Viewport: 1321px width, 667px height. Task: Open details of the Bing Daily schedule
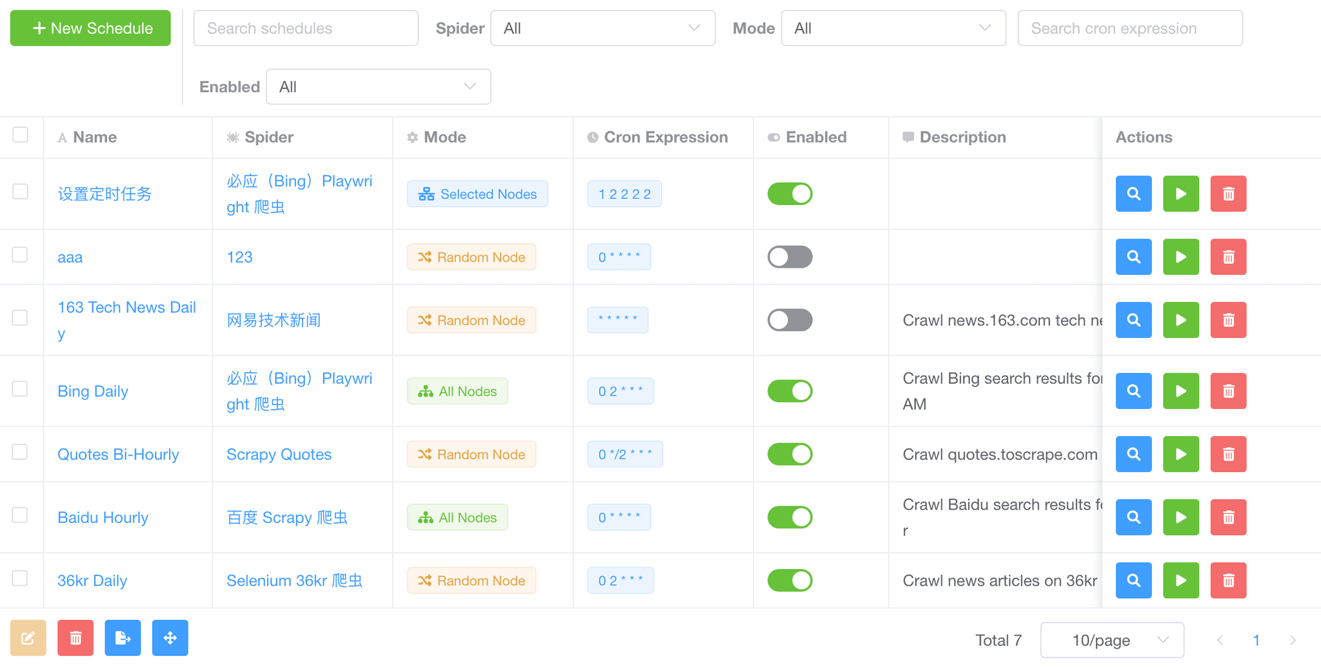pyautogui.click(x=1133, y=390)
